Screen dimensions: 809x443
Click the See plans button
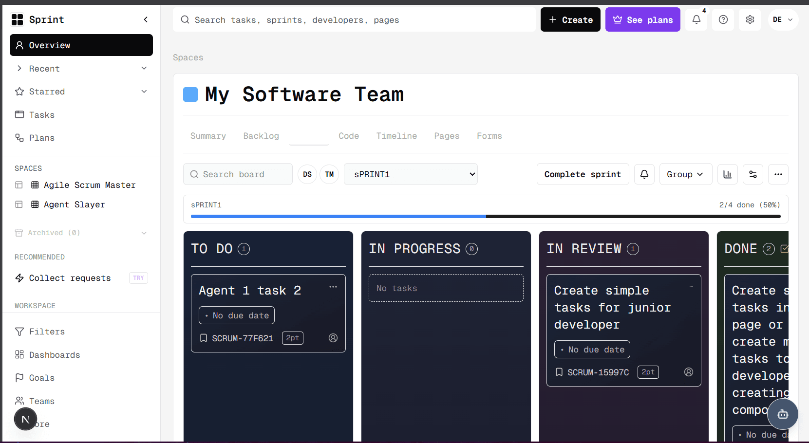[x=643, y=19]
